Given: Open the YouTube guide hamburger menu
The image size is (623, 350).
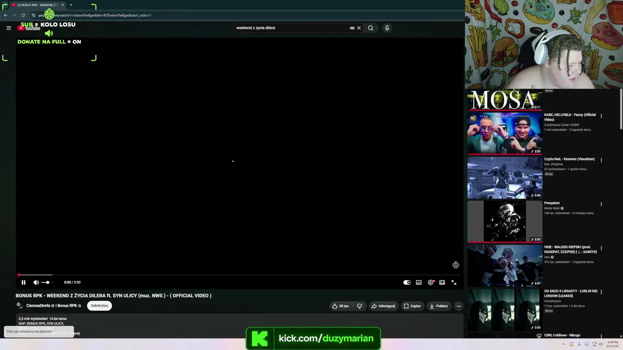Looking at the screenshot, I should (9, 28).
